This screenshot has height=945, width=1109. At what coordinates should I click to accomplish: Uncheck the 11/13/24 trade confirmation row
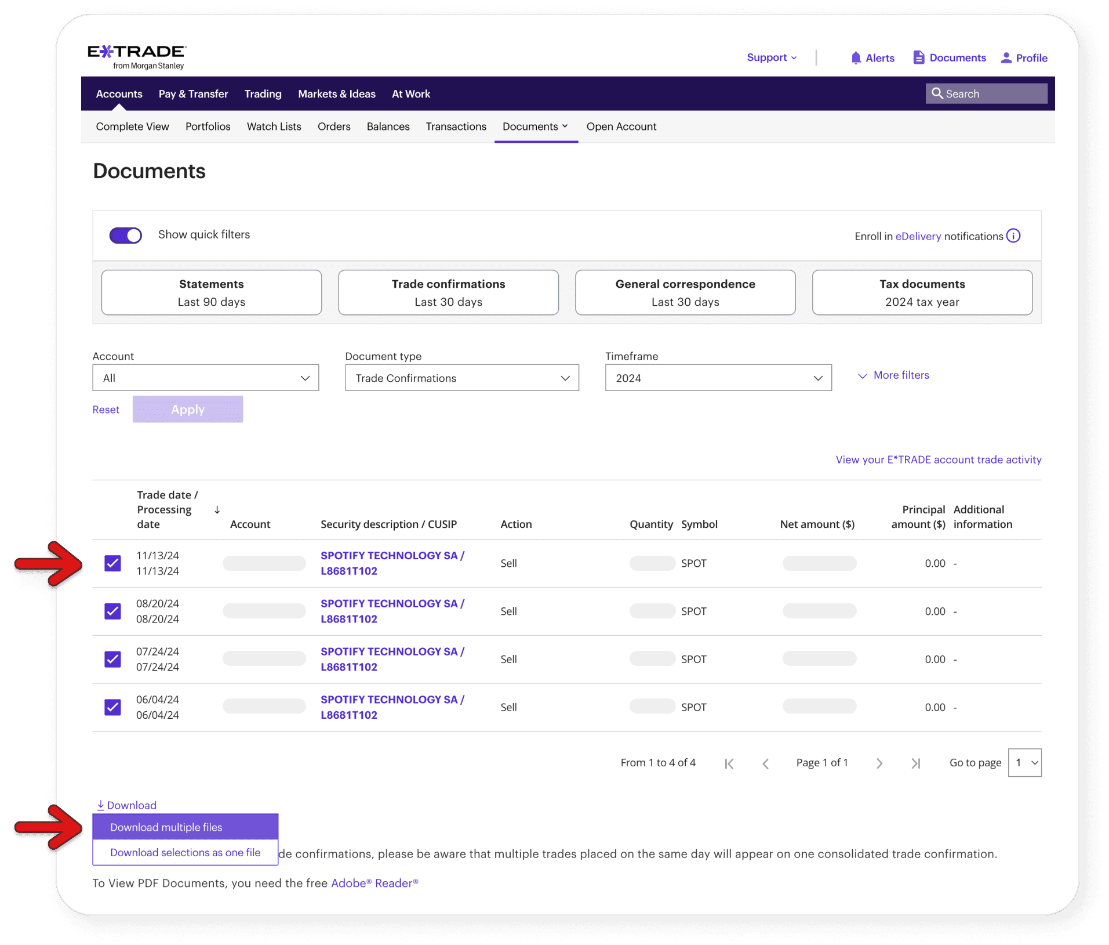(x=112, y=563)
